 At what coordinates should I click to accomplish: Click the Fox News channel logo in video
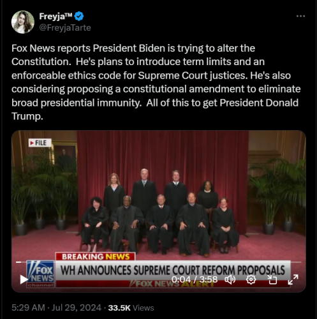pos(40,274)
